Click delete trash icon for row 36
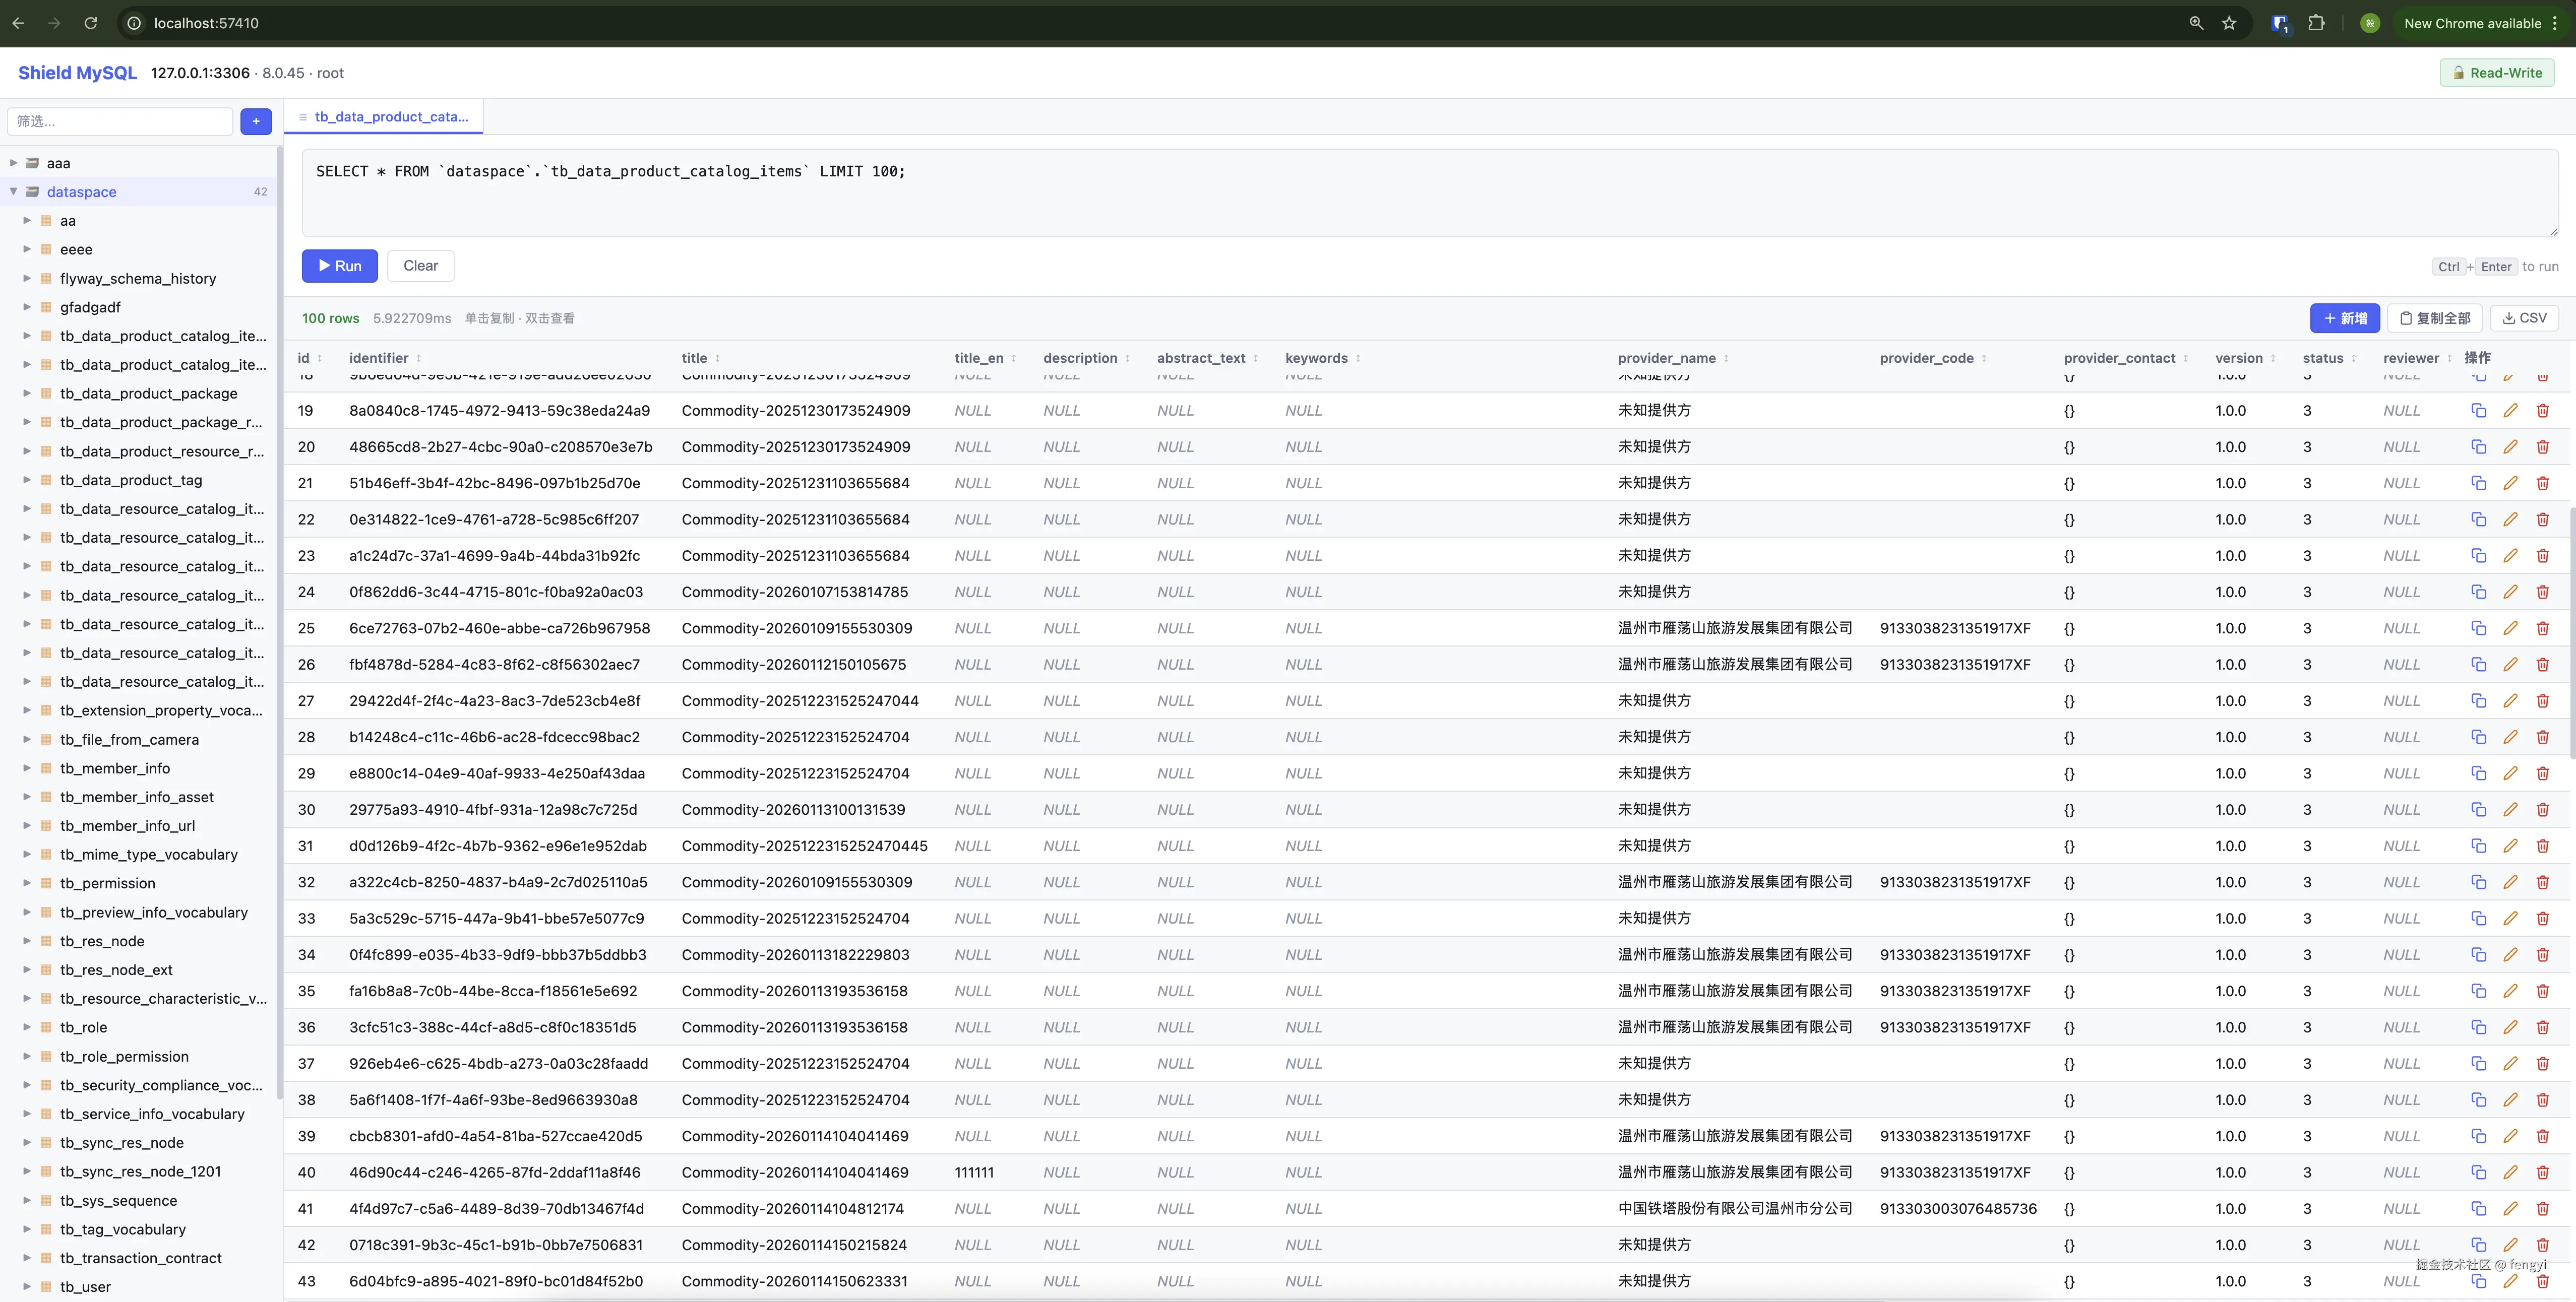 coord(2542,1027)
